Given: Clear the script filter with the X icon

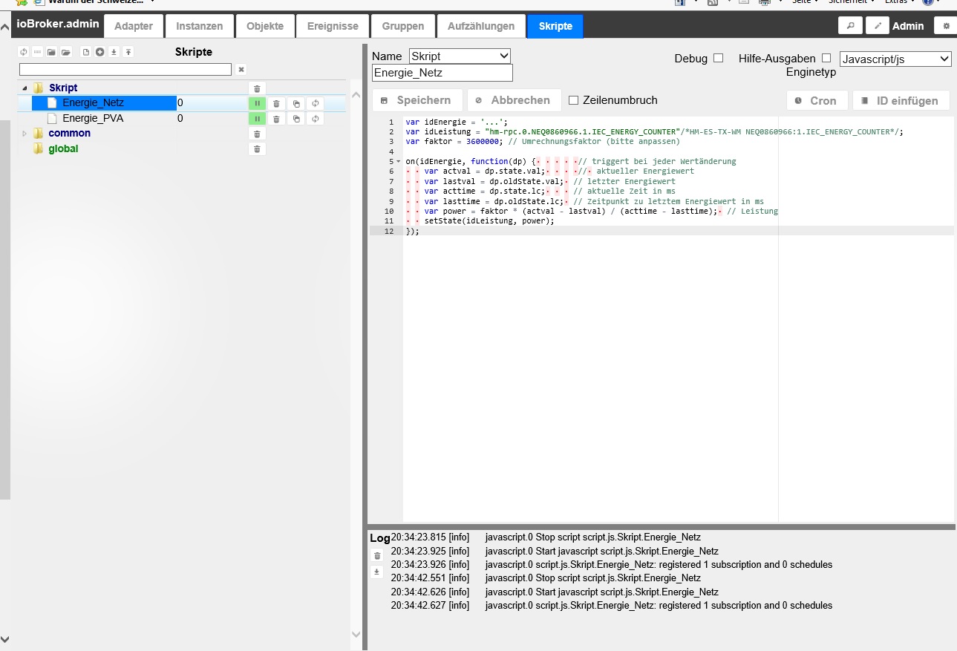Looking at the screenshot, I should coord(241,69).
